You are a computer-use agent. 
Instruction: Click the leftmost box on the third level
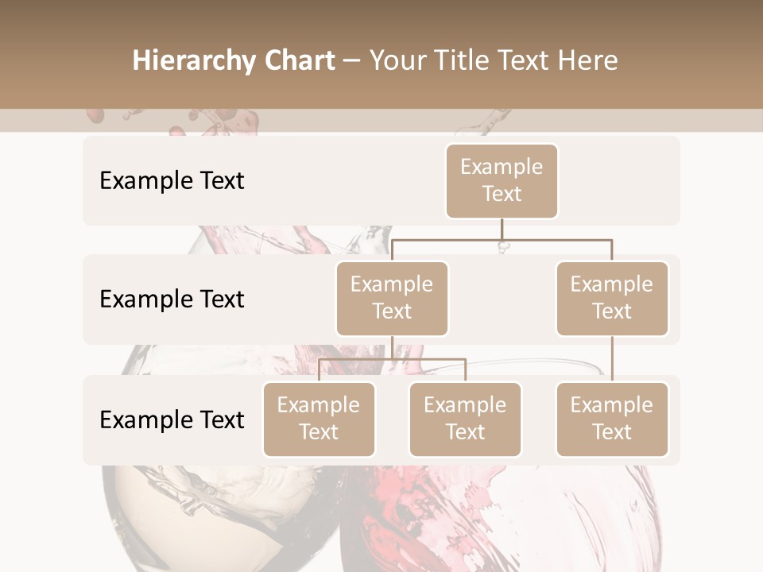click(x=319, y=419)
